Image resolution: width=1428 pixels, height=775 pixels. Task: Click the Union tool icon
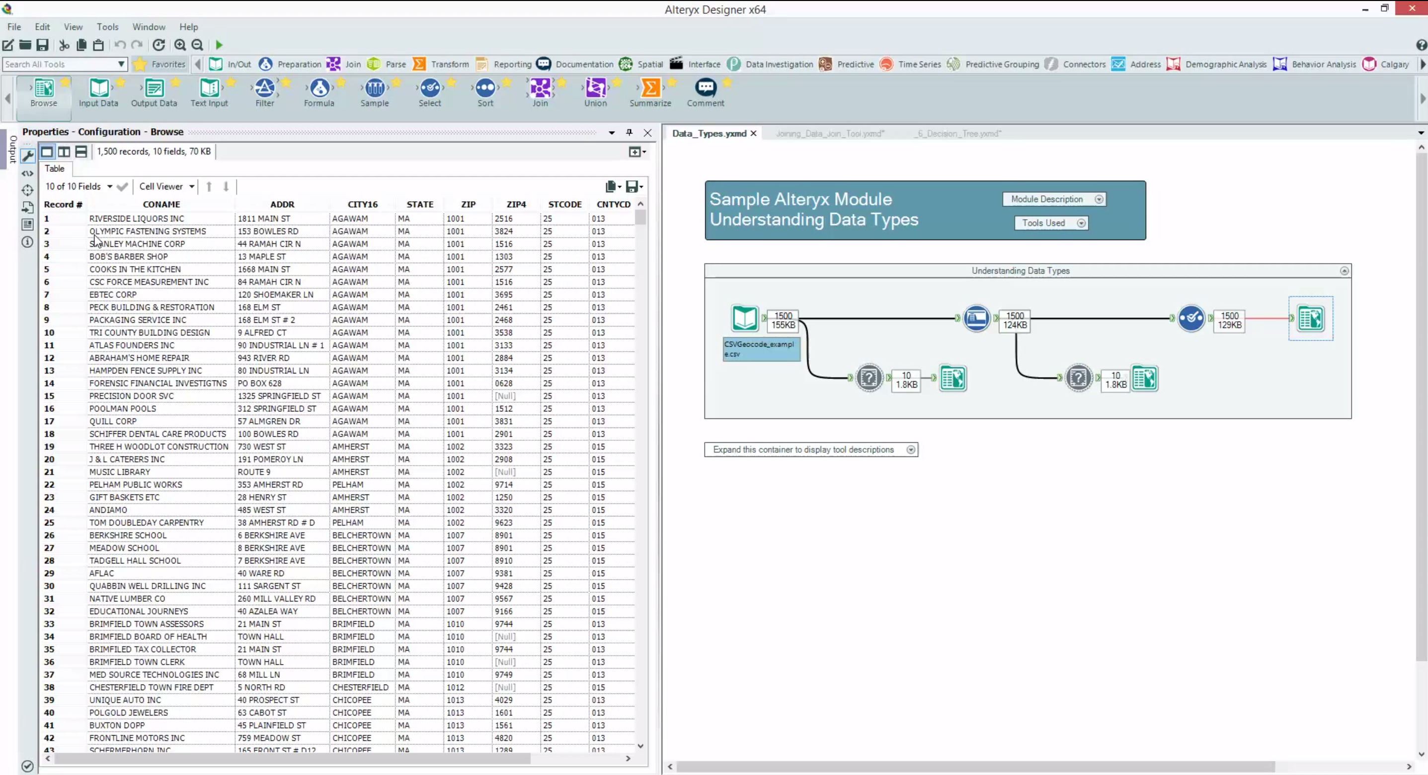(595, 89)
